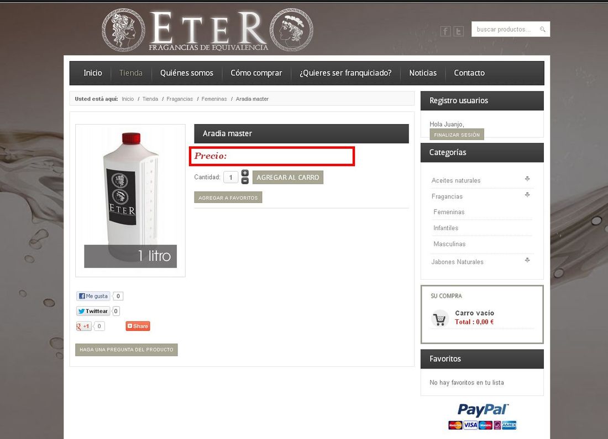Expand the Jabones Naturales category

point(527,260)
